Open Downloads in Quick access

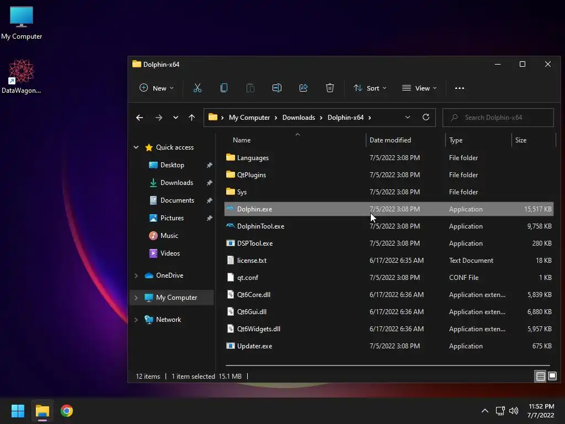177,183
